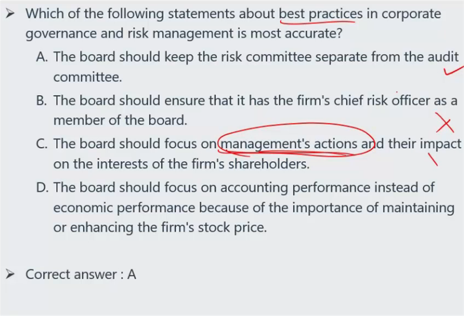
Task: Click 'audit' at the end of option A's first line
Action: (443, 56)
